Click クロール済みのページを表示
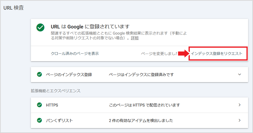 (75, 54)
